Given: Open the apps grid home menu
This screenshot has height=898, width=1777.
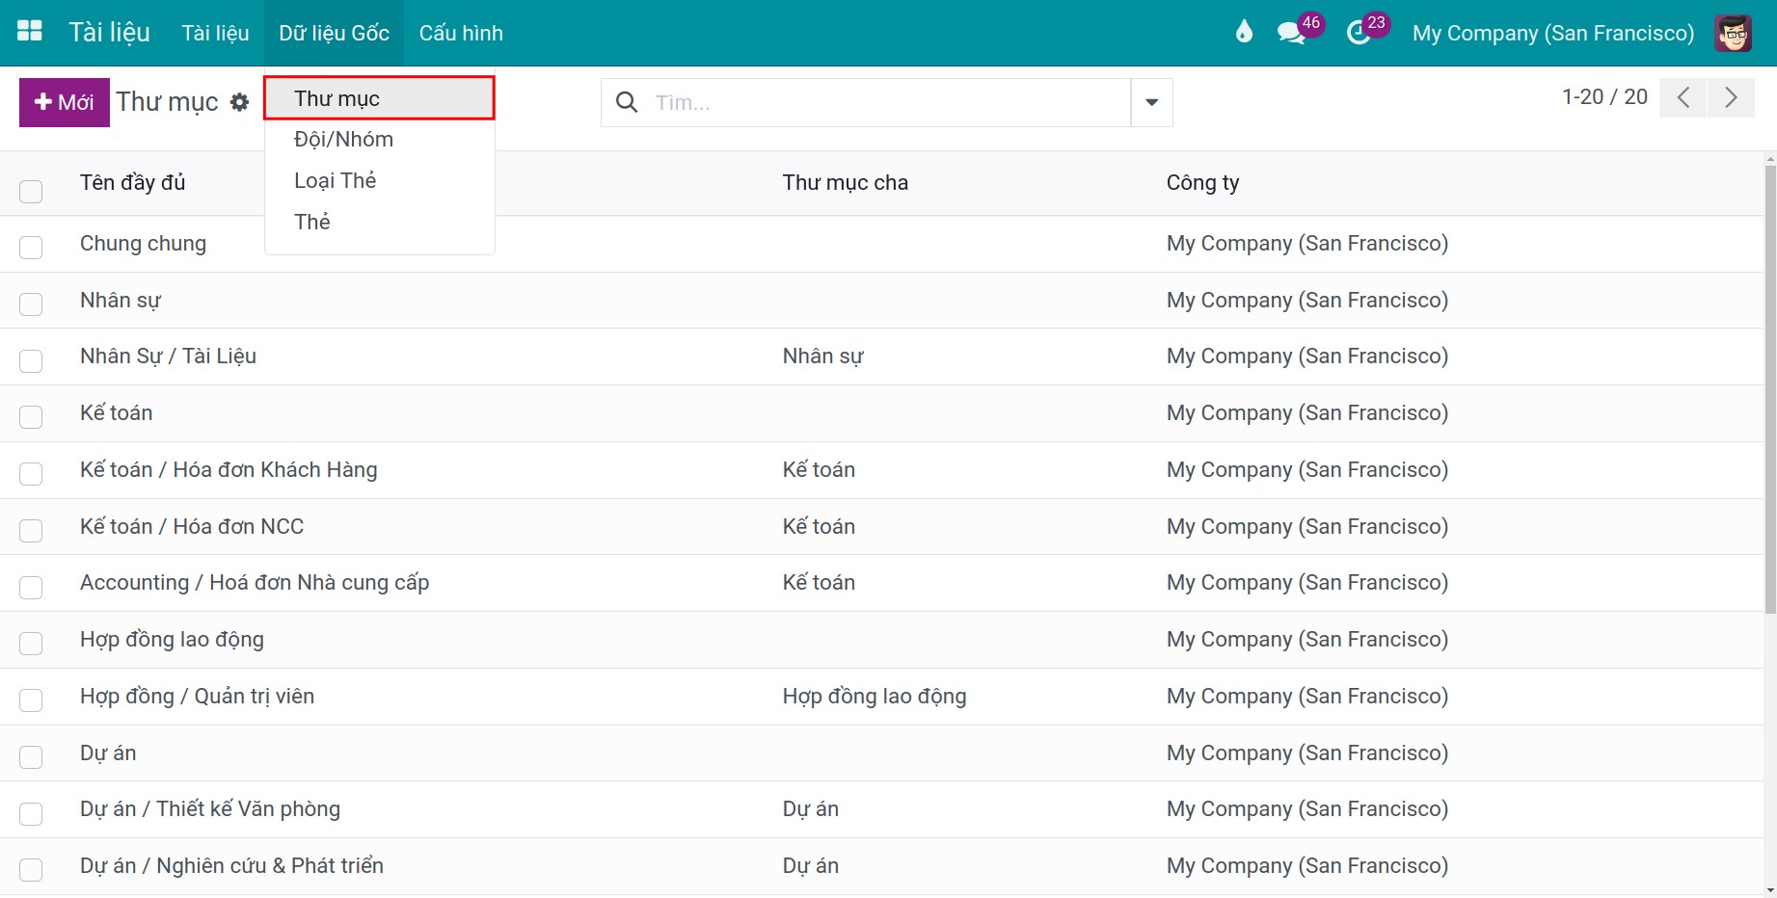Looking at the screenshot, I should [x=30, y=32].
